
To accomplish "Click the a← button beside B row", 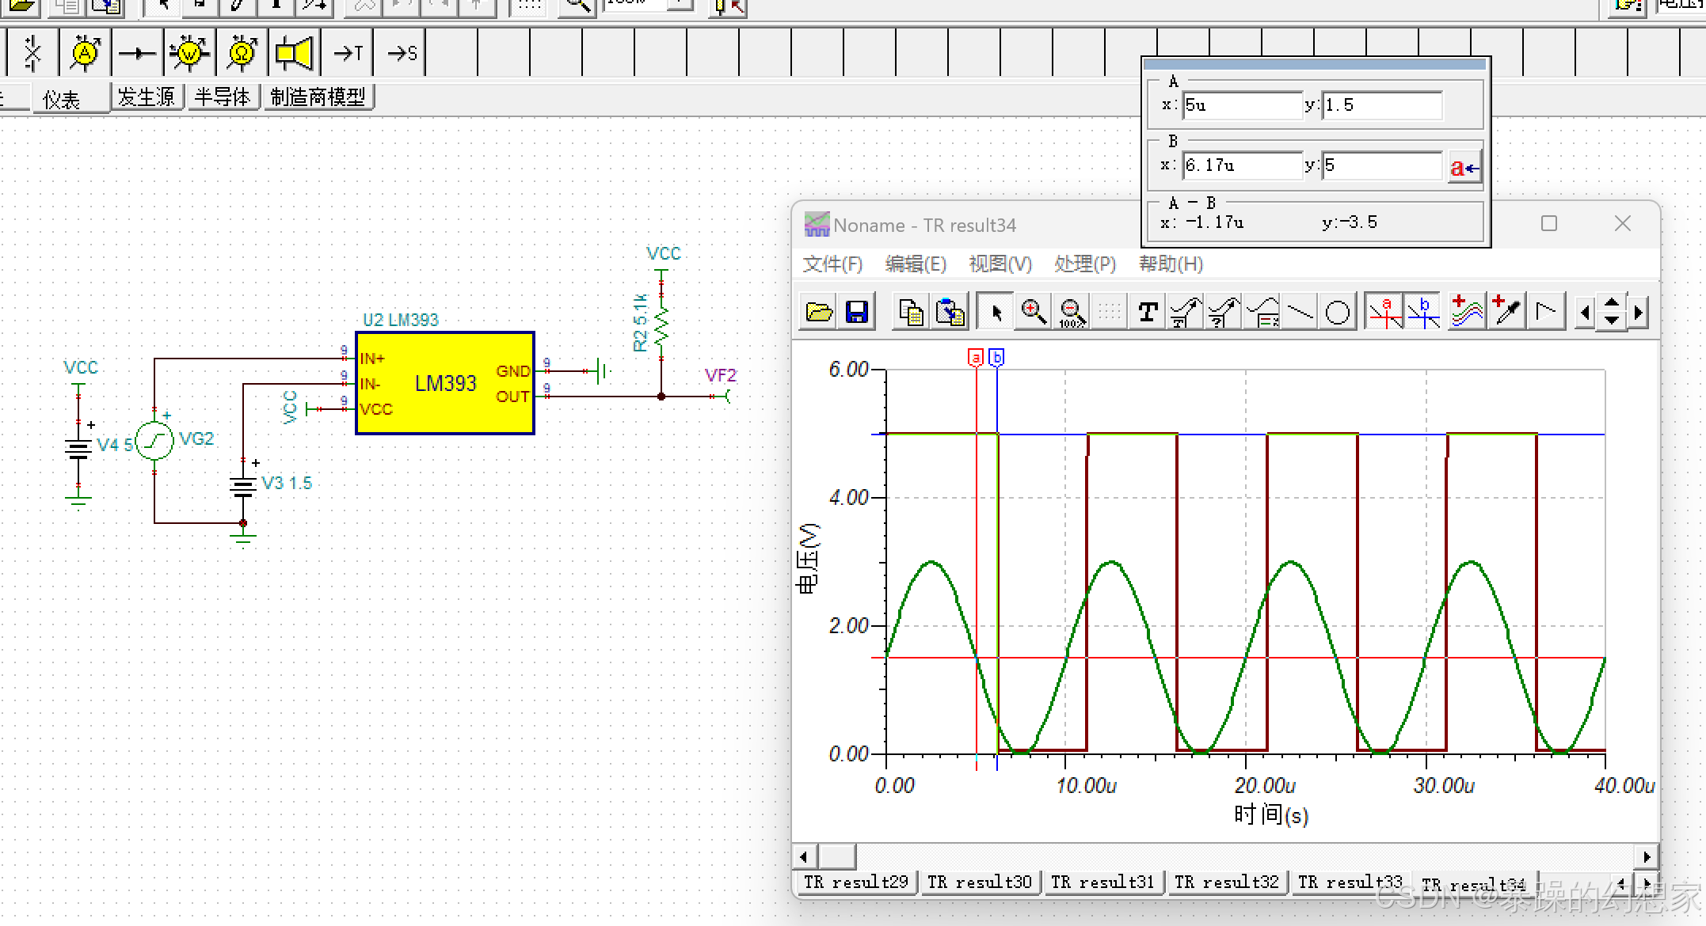I will (x=1464, y=167).
